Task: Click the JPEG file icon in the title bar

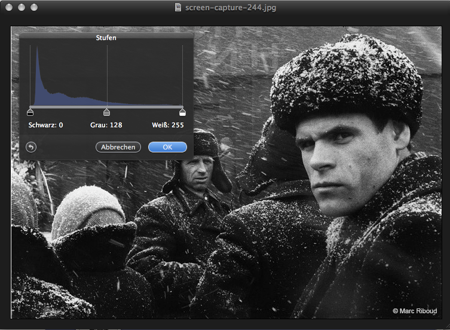Action: [x=178, y=7]
